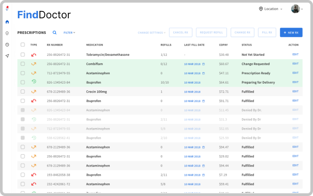Open calendar icon beside Combiflam fill date

pos(203,64)
